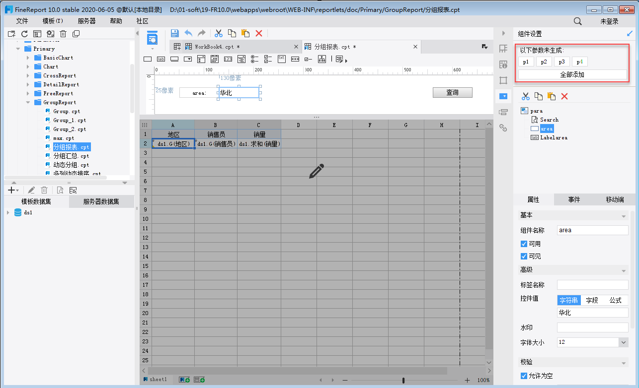The image size is (639, 388).
Task: Expand the CrossReport folder
Action: tap(28, 75)
